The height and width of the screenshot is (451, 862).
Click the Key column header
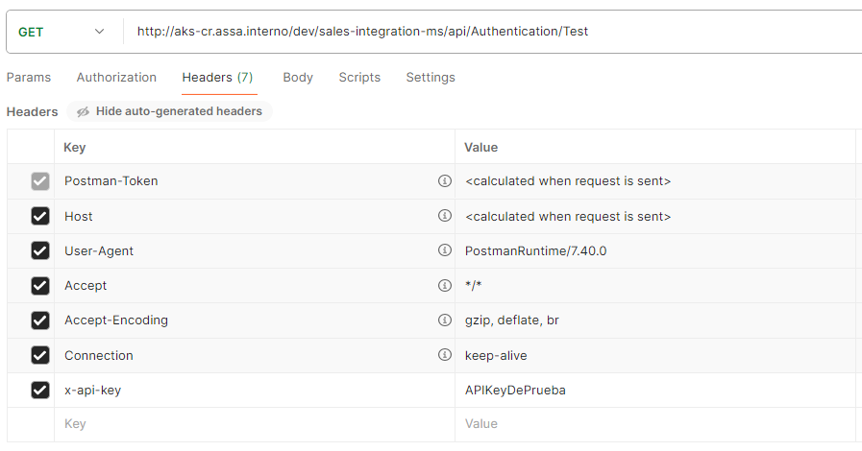[x=75, y=148]
